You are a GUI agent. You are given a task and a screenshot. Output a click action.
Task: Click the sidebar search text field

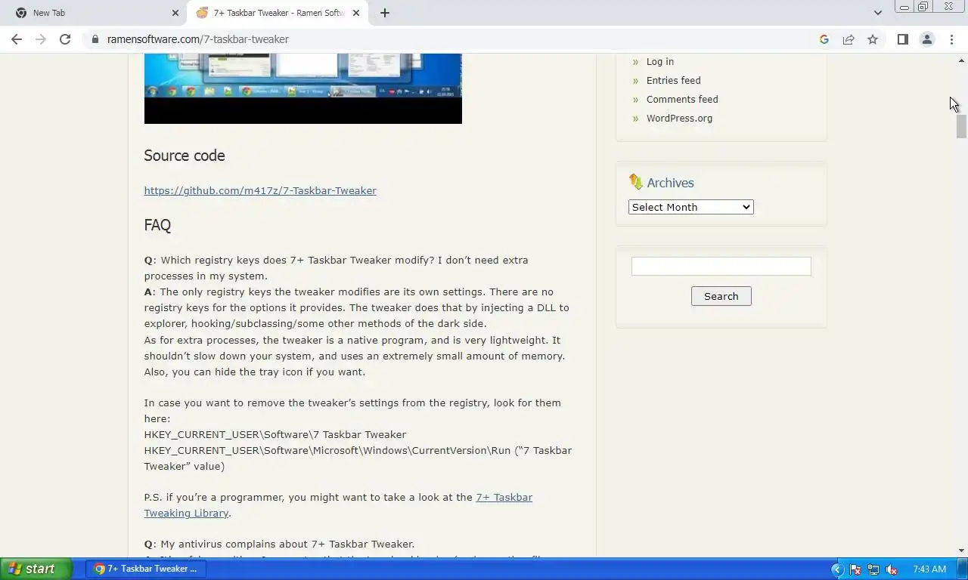tap(721, 266)
